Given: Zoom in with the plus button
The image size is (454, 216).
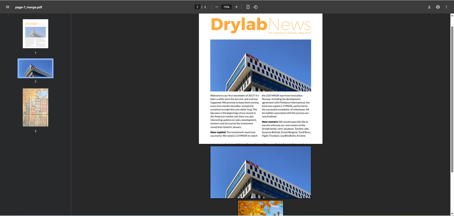Looking at the screenshot, I should (236, 7).
